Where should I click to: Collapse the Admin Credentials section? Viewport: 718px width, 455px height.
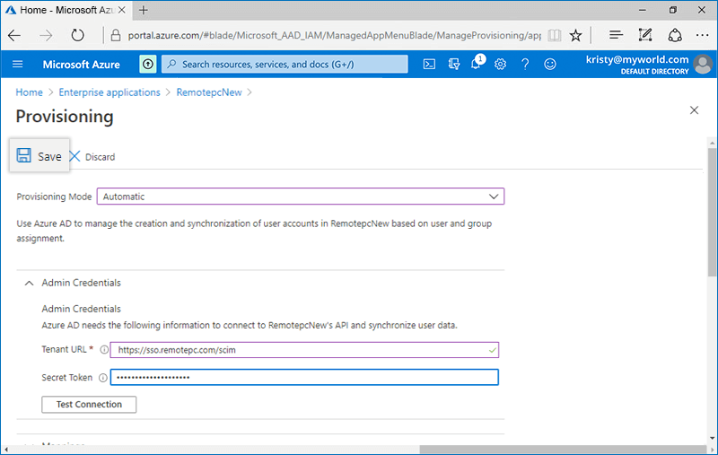pyautogui.click(x=29, y=283)
